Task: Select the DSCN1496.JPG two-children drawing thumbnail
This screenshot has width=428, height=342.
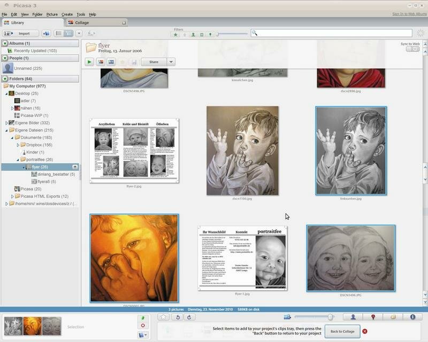Action: (351, 258)
